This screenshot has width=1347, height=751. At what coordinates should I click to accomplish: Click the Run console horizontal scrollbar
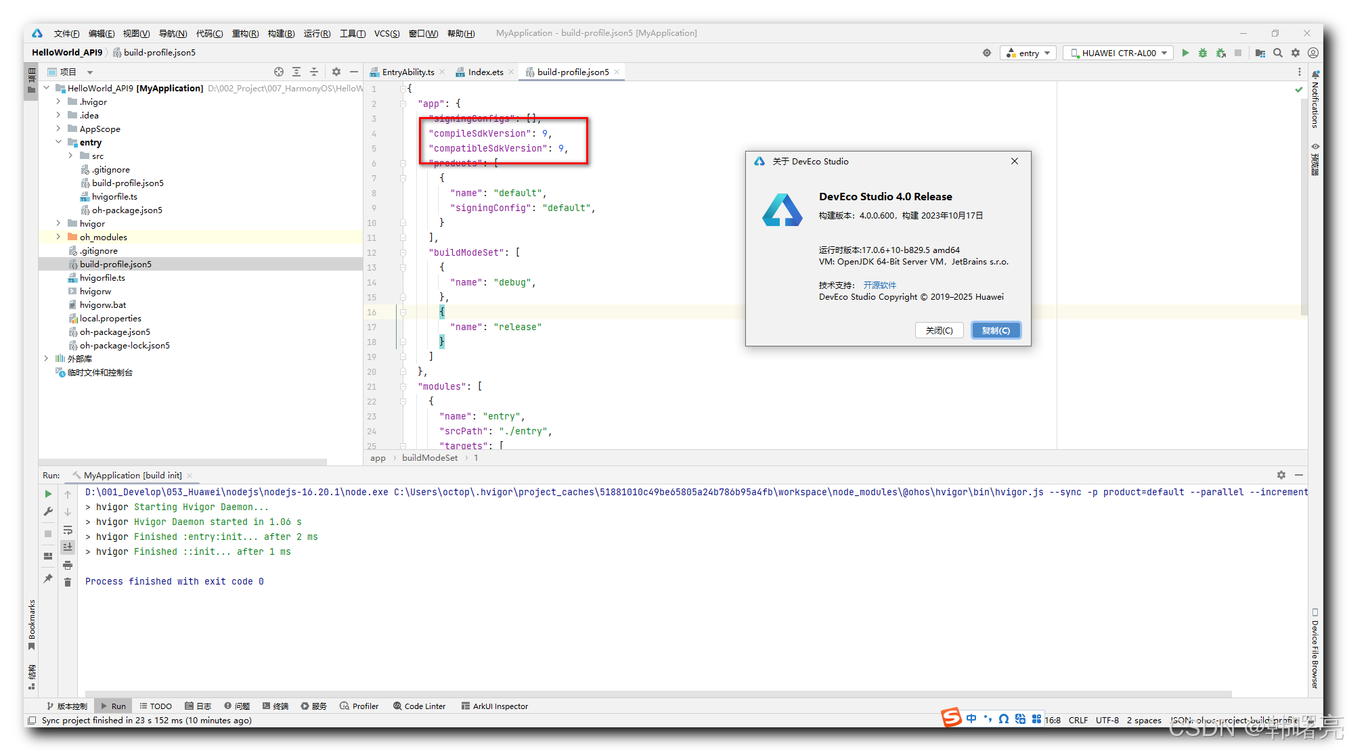click(655, 693)
